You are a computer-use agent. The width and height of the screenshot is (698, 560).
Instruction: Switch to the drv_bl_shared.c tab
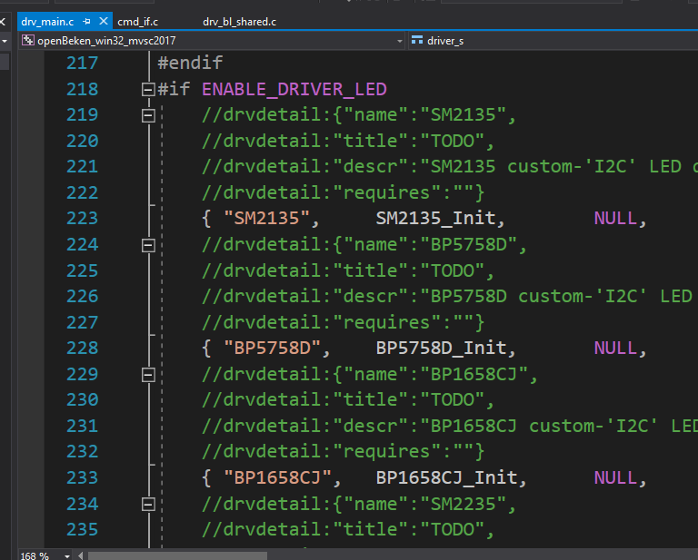click(x=240, y=22)
